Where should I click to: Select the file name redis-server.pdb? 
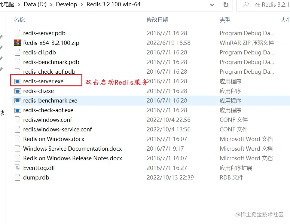tap(44, 33)
